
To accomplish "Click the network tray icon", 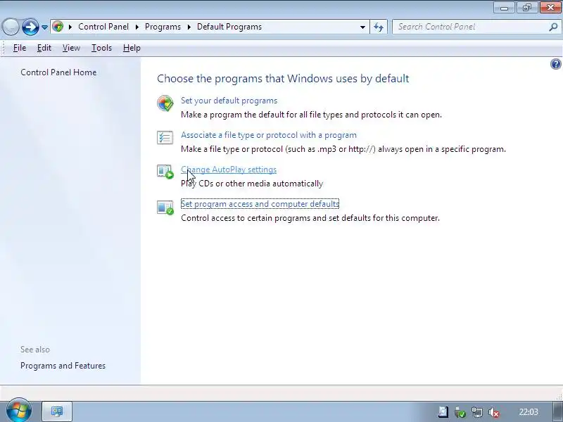I will (477, 412).
